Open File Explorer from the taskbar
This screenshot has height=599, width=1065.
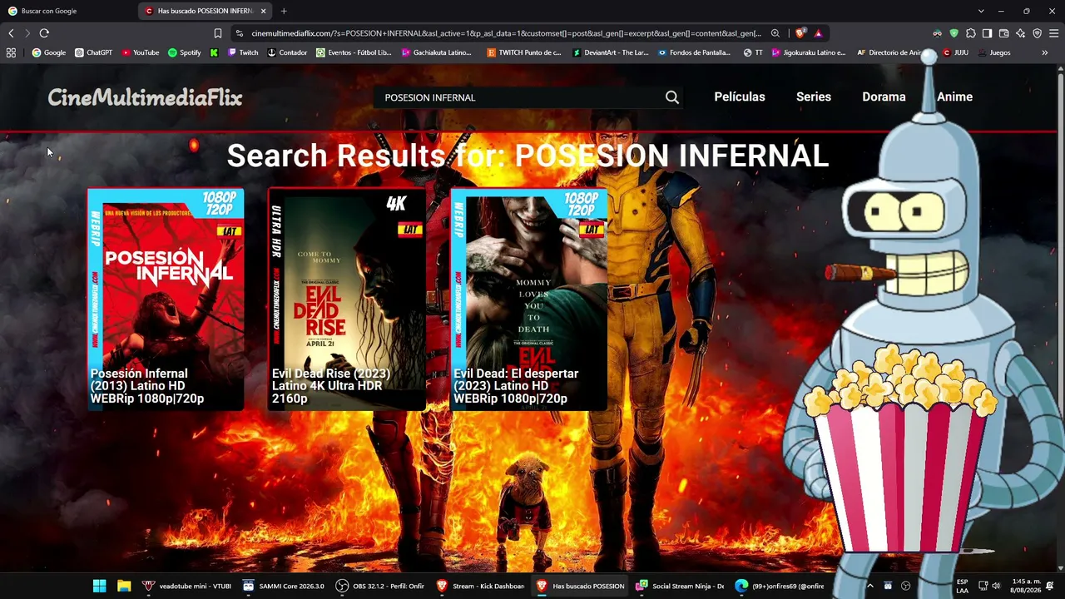124,586
